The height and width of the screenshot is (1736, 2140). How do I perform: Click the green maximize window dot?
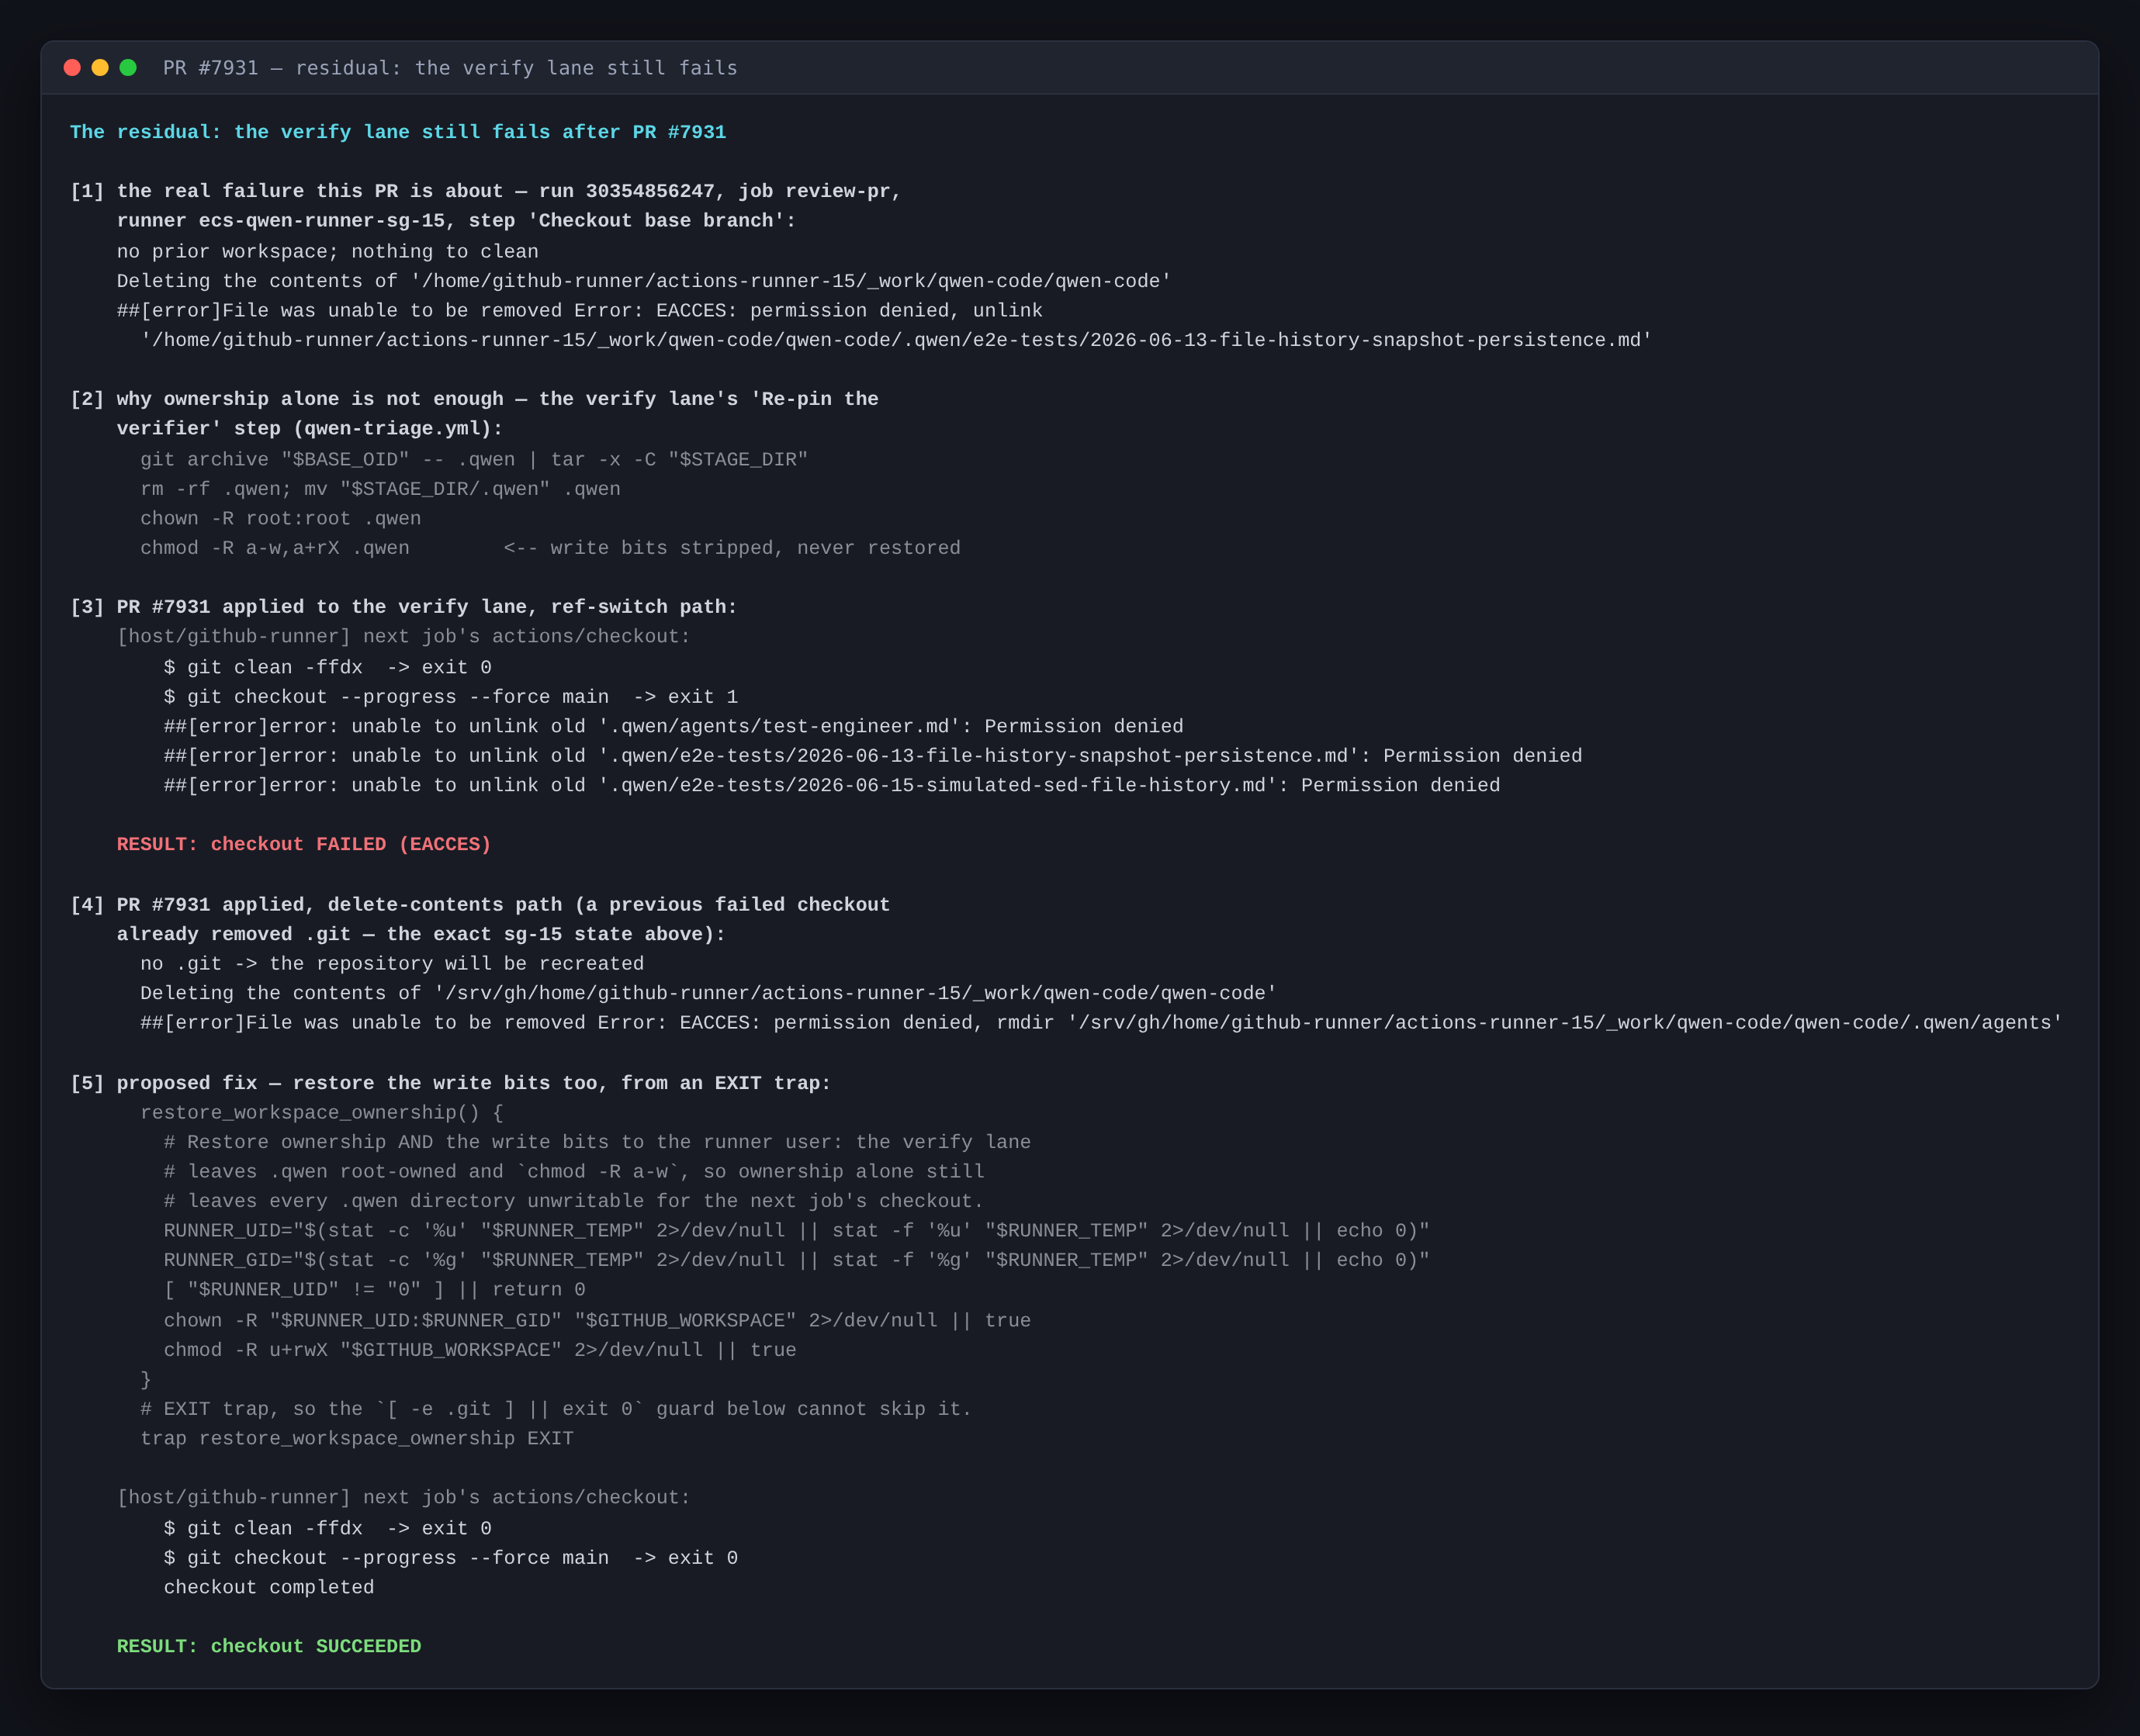point(128,67)
